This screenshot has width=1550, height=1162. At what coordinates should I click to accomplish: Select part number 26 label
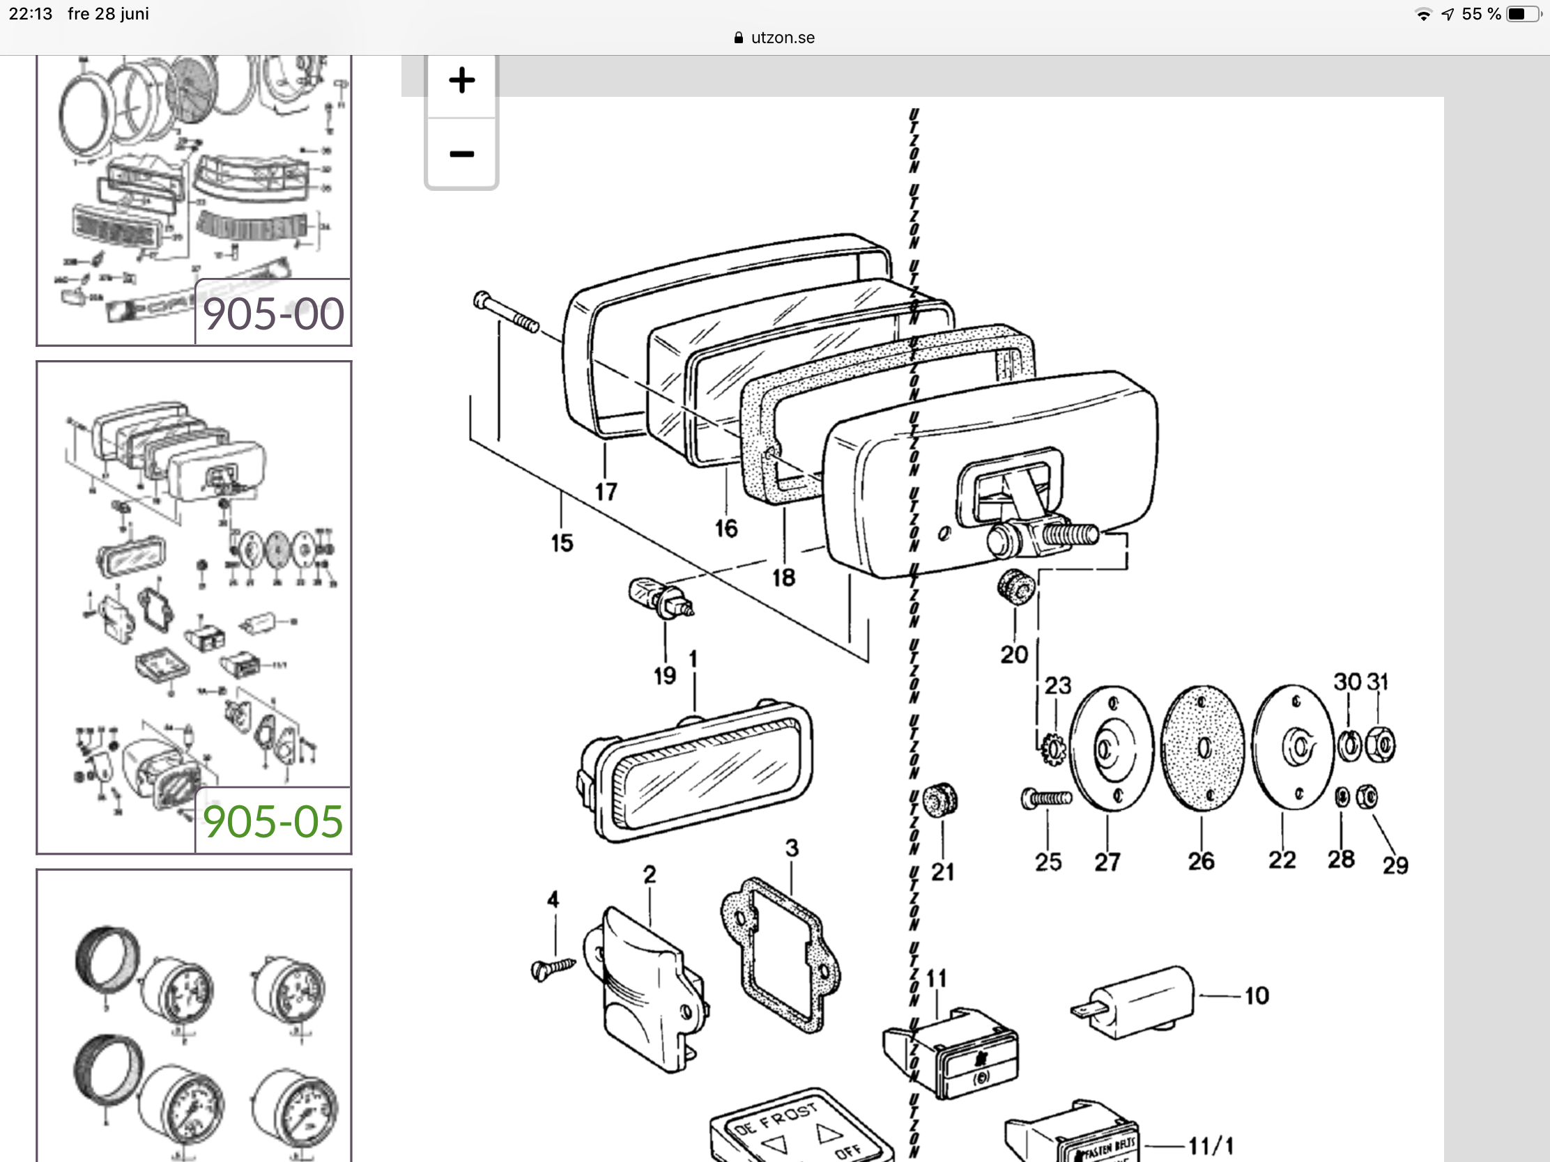tap(1201, 861)
